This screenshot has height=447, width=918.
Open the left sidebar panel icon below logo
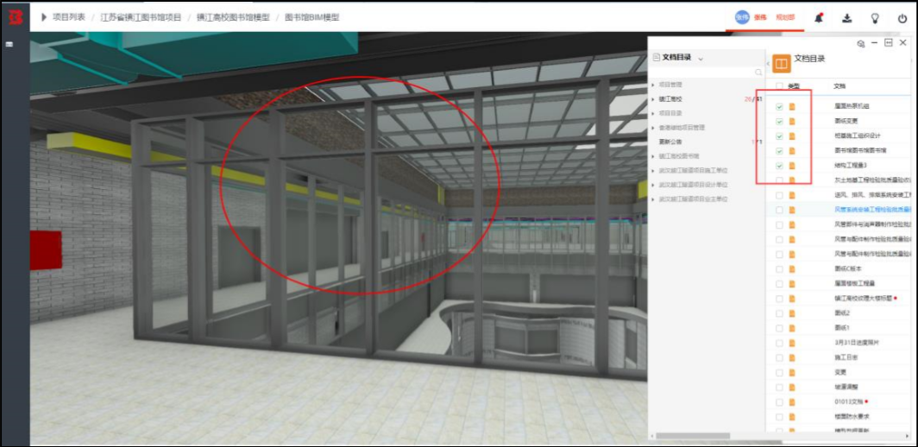pos(10,45)
